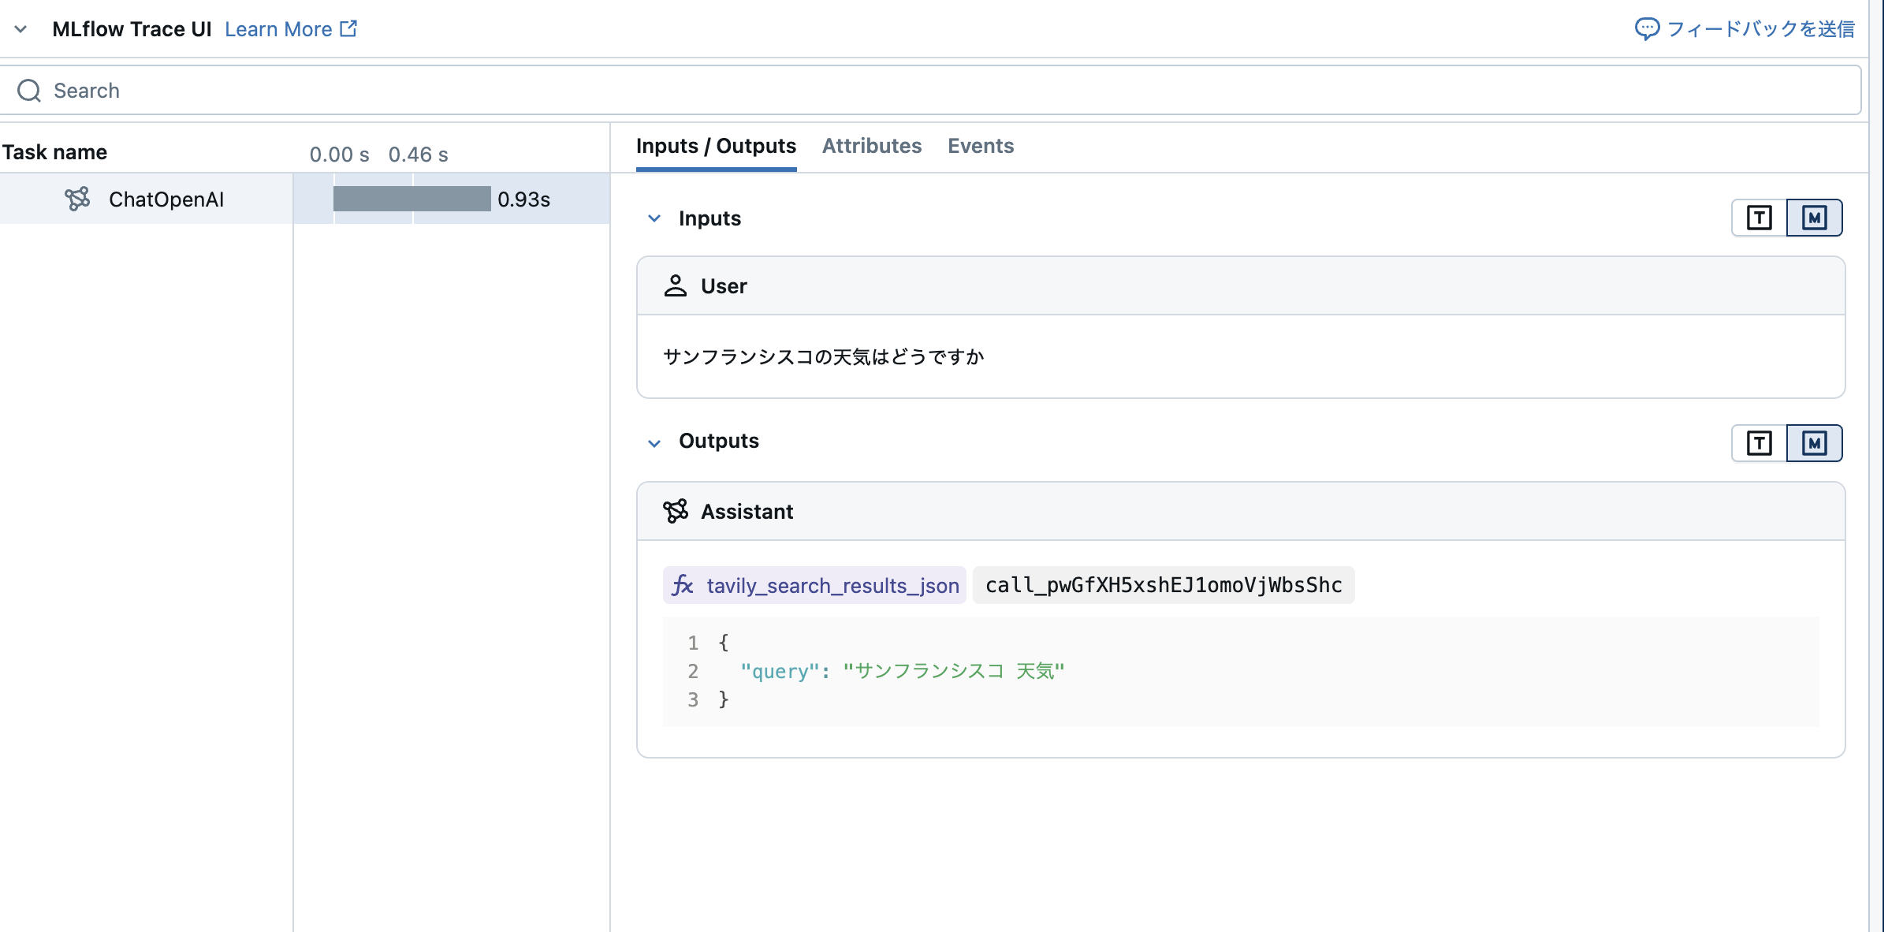This screenshot has width=1903, height=932.
Task: Select the ChatOpenAI model icon in task list
Action: point(79,199)
